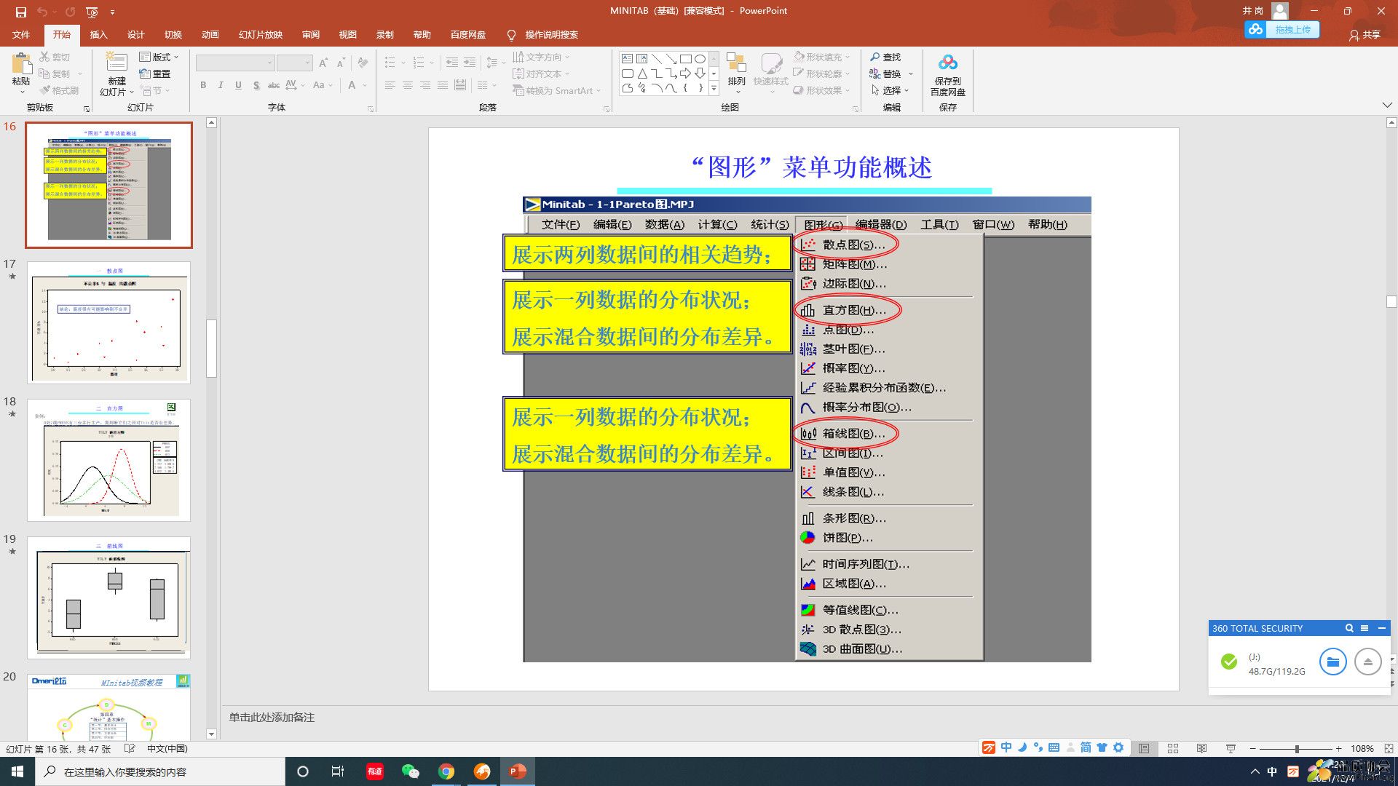
Task: Click the Windows Start button
Action: click(17, 771)
